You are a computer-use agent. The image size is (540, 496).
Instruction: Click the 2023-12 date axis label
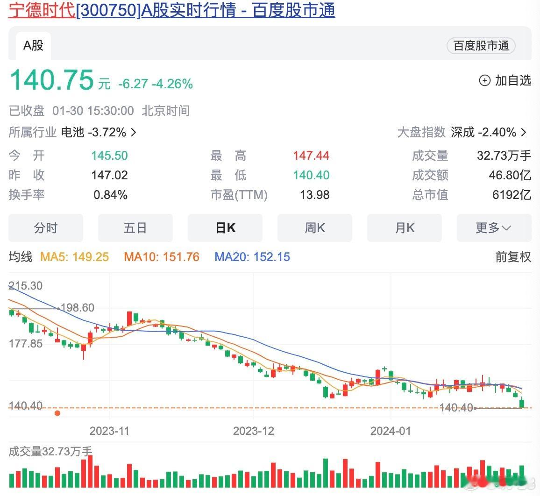(254, 431)
